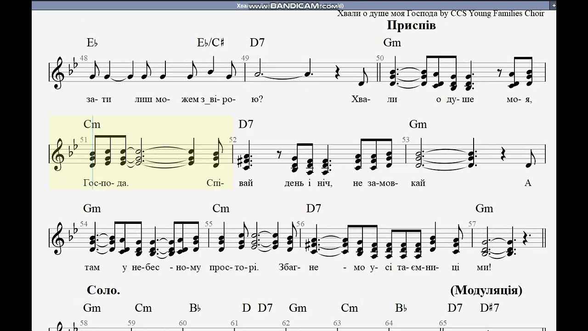Click the E♭ chord above measure 48
This screenshot has width=588, height=331.
(92, 43)
